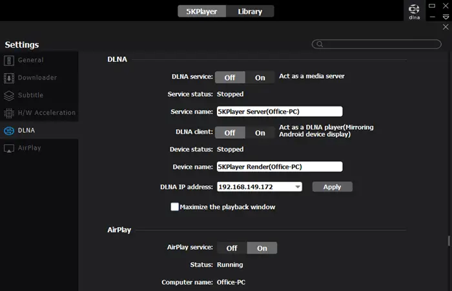
Task: Click the IP value 192.168.149.172
Action: pyautogui.click(x=245, y=187)
